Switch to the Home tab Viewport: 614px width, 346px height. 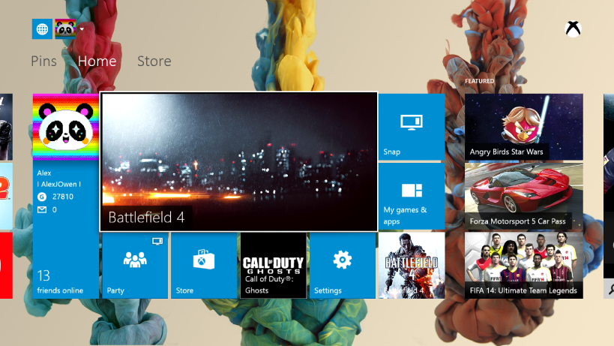(x=97, y=61)
